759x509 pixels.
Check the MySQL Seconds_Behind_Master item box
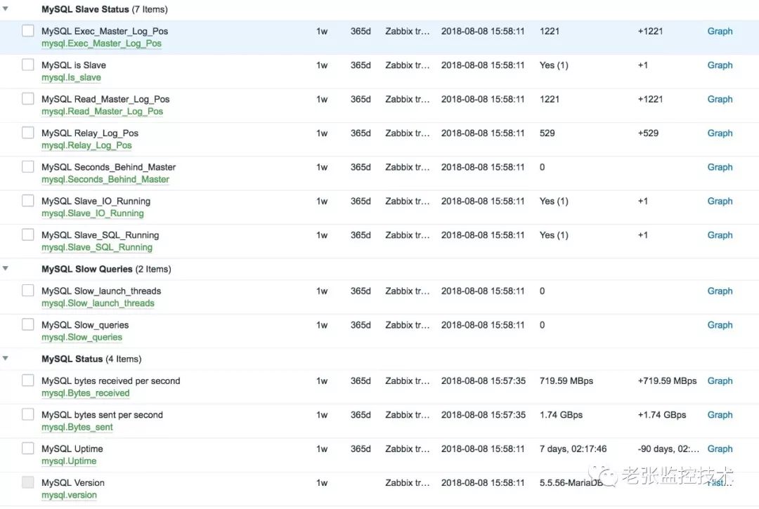coord(28,167)
